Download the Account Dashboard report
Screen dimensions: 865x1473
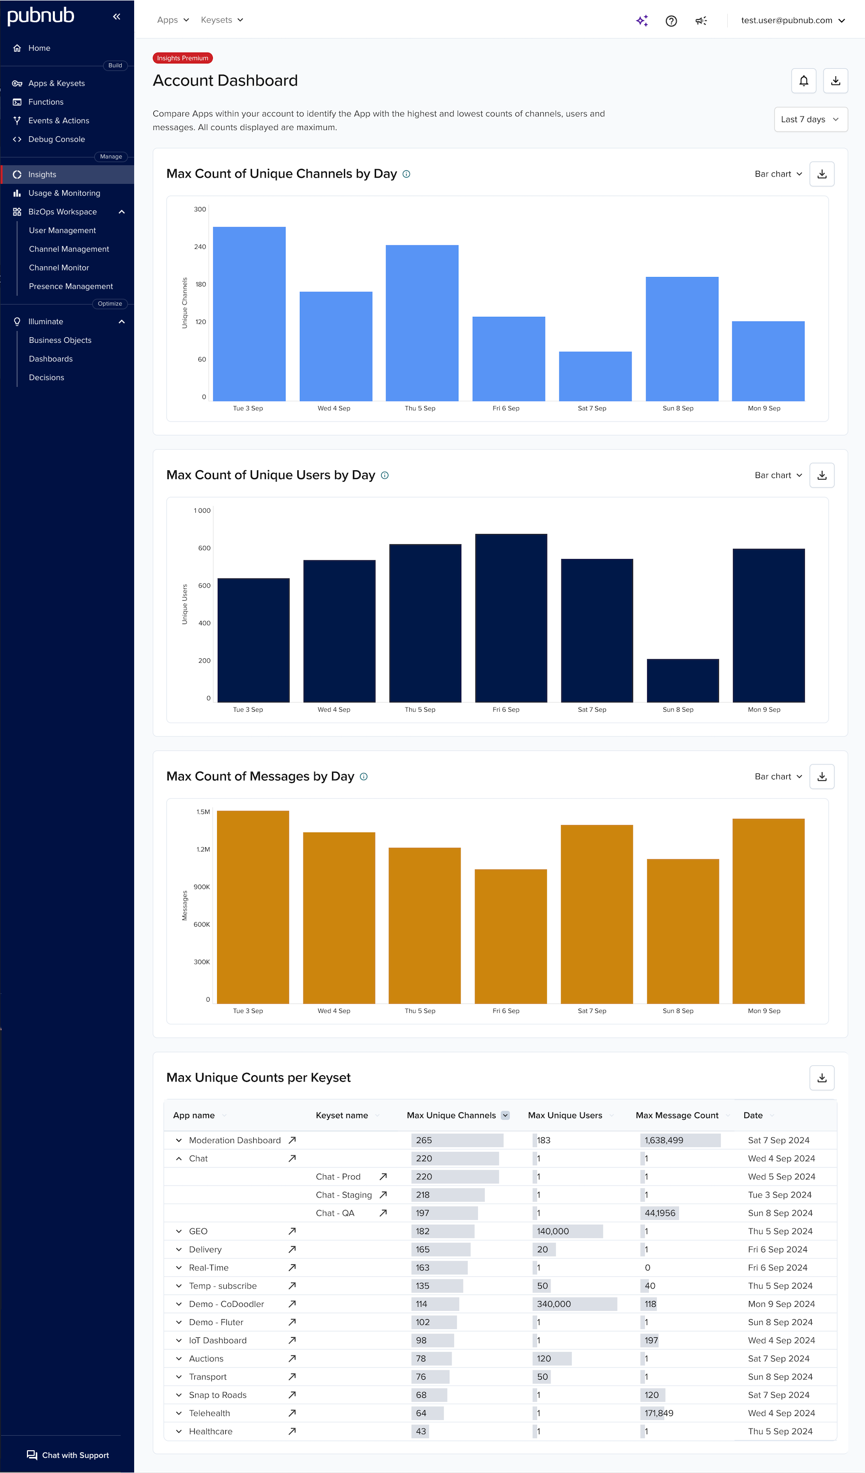coord(835,81)
